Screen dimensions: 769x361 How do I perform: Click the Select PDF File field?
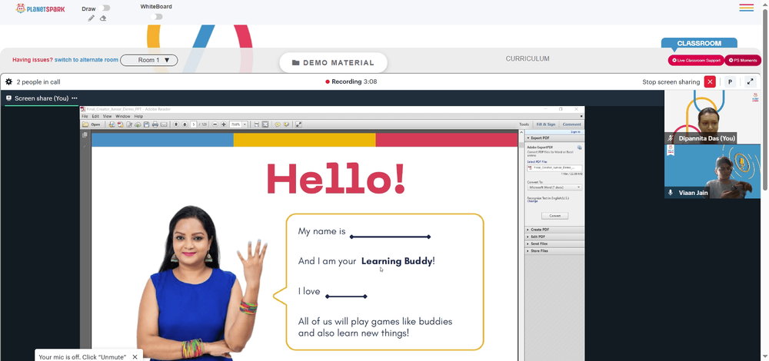click(x=554, y=167)
